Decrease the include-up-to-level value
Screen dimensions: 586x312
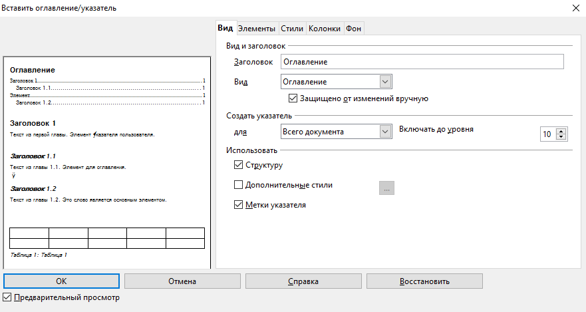[561, 137]
